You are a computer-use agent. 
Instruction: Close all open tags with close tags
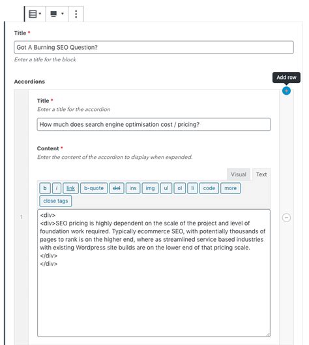pyautogui.click(x=55, y=201)
